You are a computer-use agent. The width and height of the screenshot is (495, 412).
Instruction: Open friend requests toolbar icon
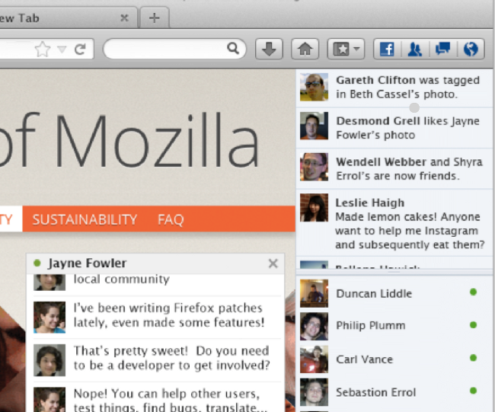tap(414, 49)
